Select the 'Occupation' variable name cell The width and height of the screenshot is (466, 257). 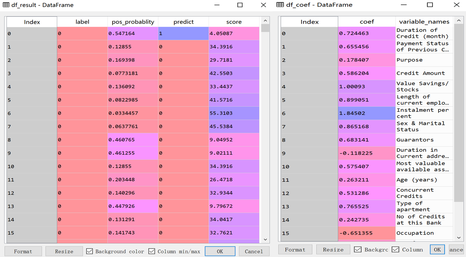point(424,233)
